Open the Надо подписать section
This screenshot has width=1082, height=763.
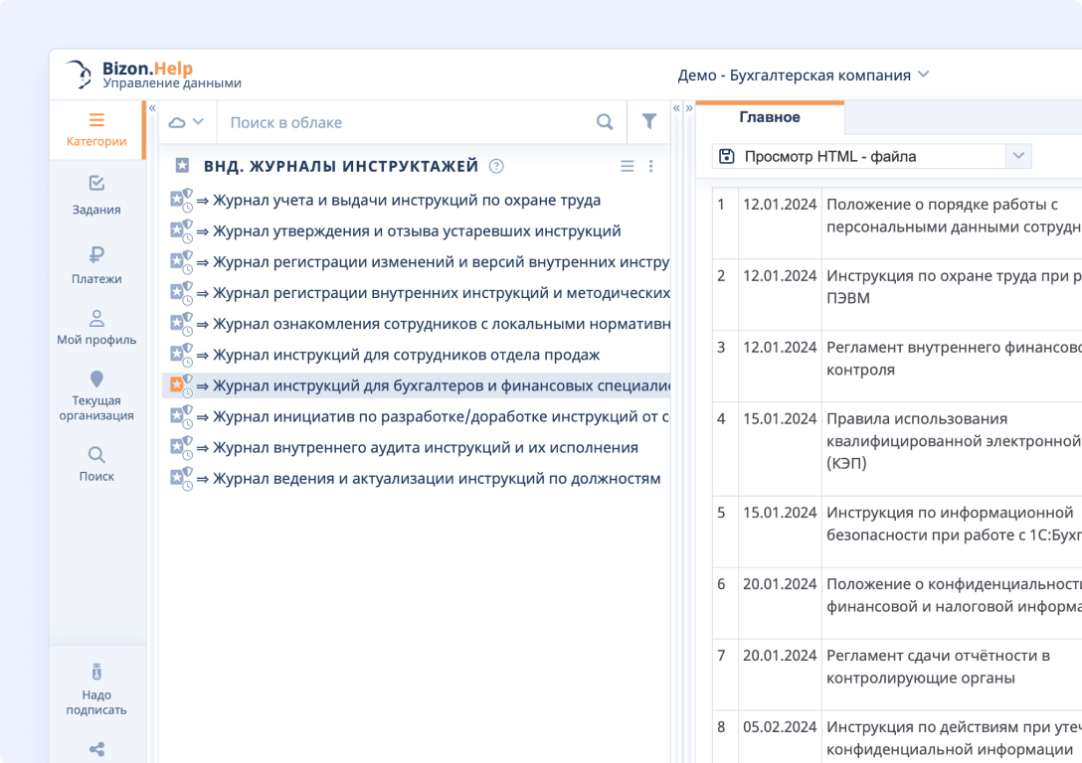(x=95, y=687)
